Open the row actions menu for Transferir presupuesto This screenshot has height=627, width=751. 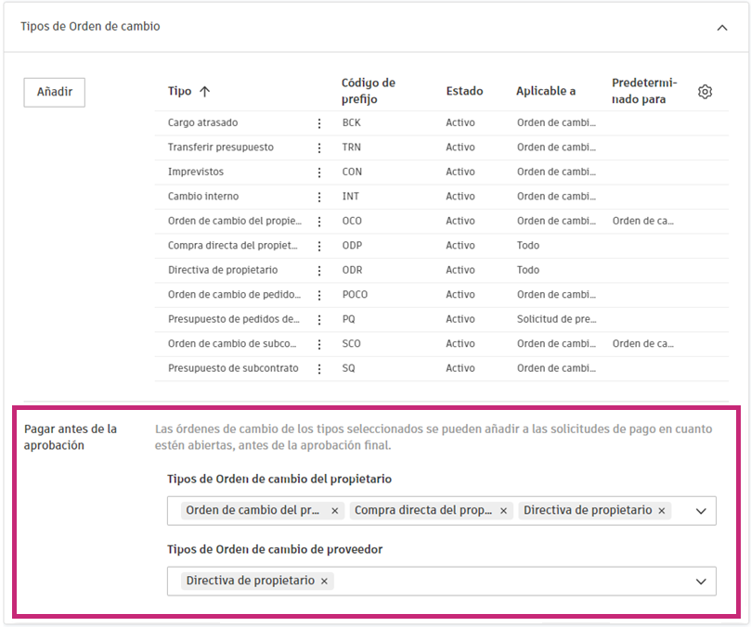point(320,147)
